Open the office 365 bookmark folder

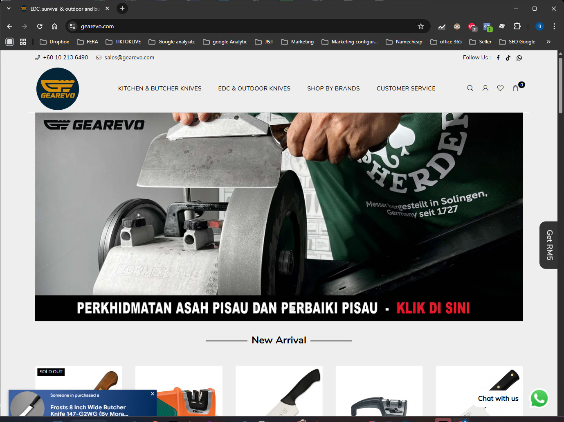pyautogui.click(x=446, y=42)
